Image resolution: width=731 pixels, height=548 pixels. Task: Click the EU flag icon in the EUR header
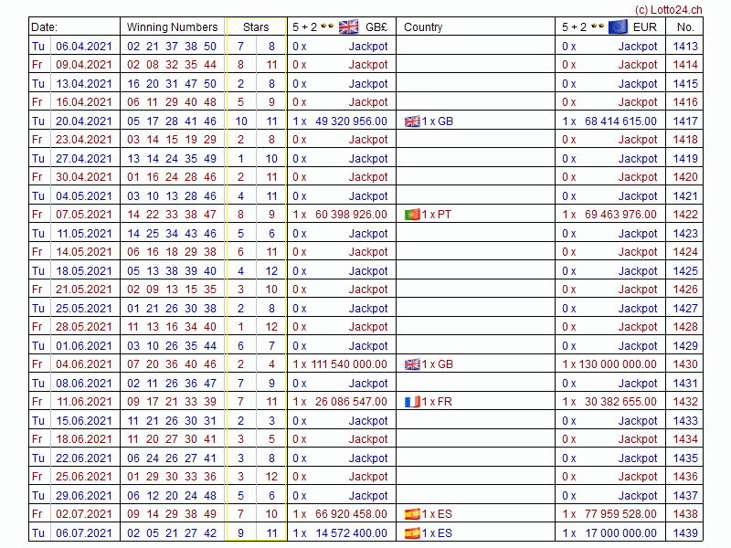[618, 26]
